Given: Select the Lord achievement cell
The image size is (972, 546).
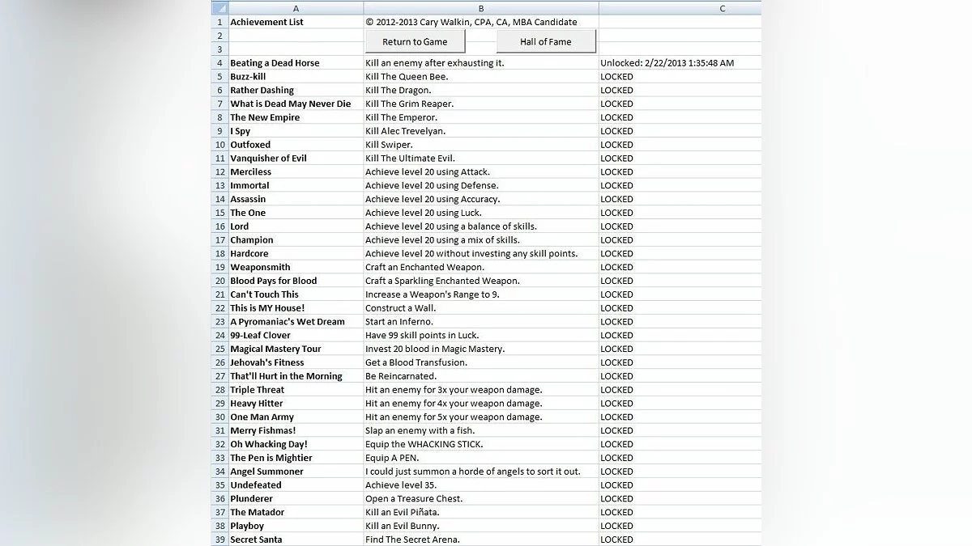Looking at the screenshot, I should point(296,226).
